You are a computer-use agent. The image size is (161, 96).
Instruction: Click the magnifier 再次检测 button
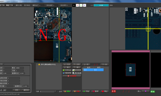click(77, 73)
